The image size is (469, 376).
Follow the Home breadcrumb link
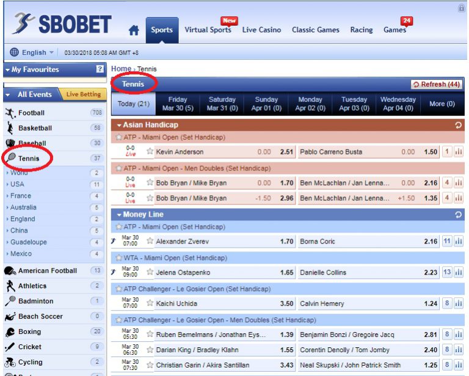(x=121, y=69)
